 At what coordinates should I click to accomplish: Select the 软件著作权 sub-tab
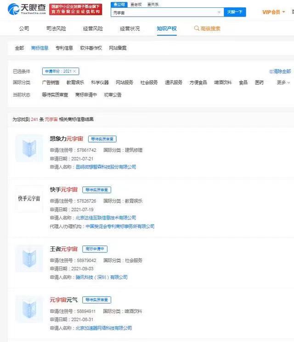91,48
